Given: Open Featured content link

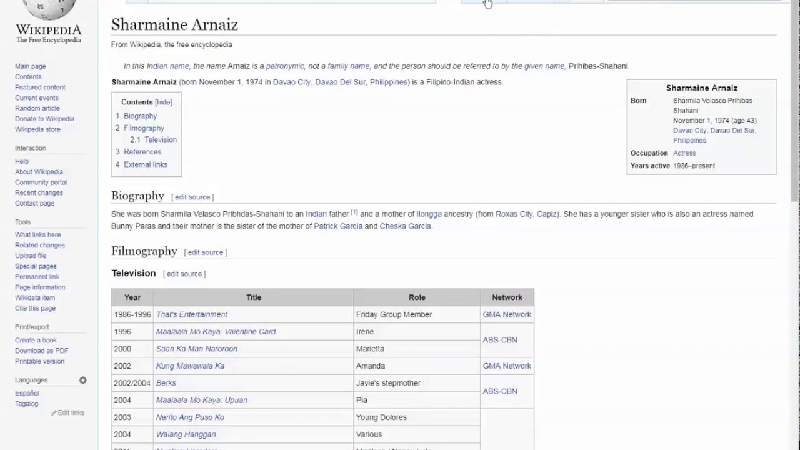Looking at the screenshot, I should [40, 87].
